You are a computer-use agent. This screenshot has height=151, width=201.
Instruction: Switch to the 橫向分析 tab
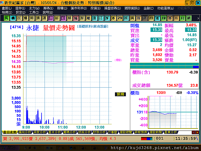pyautogui.click(x=24, y=132)
